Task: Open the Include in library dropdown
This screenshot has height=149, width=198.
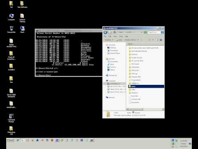Action: click(x=132, y=40)
